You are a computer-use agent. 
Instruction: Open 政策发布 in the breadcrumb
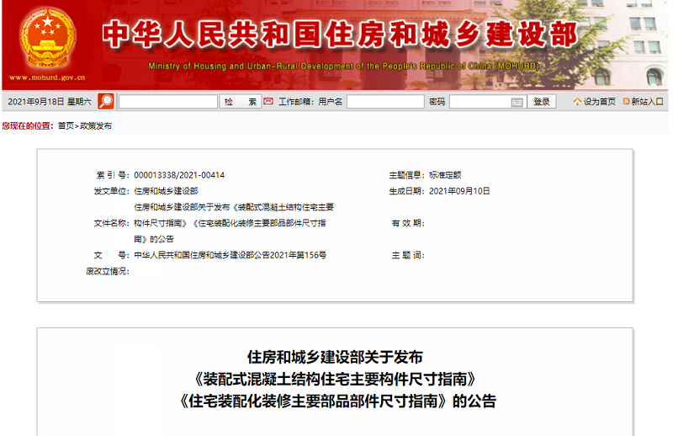tap(96, 126)
